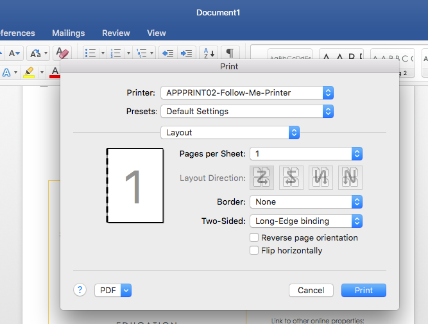The height and width of the screenshot is (324, 428).
Task: Open the multilevel list dropdown arrow
Action: coord(152,53)
